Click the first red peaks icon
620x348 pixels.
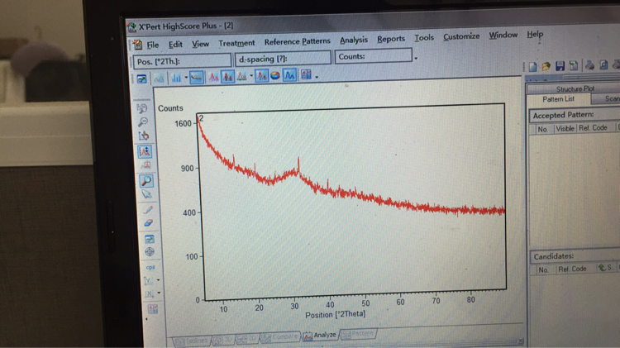(x=213, y=77)
